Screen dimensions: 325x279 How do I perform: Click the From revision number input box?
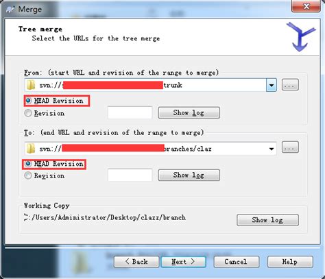pos(130,112)
